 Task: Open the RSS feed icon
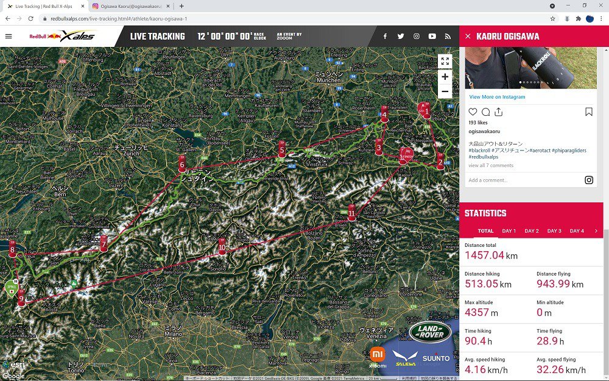tap(448, 36)
